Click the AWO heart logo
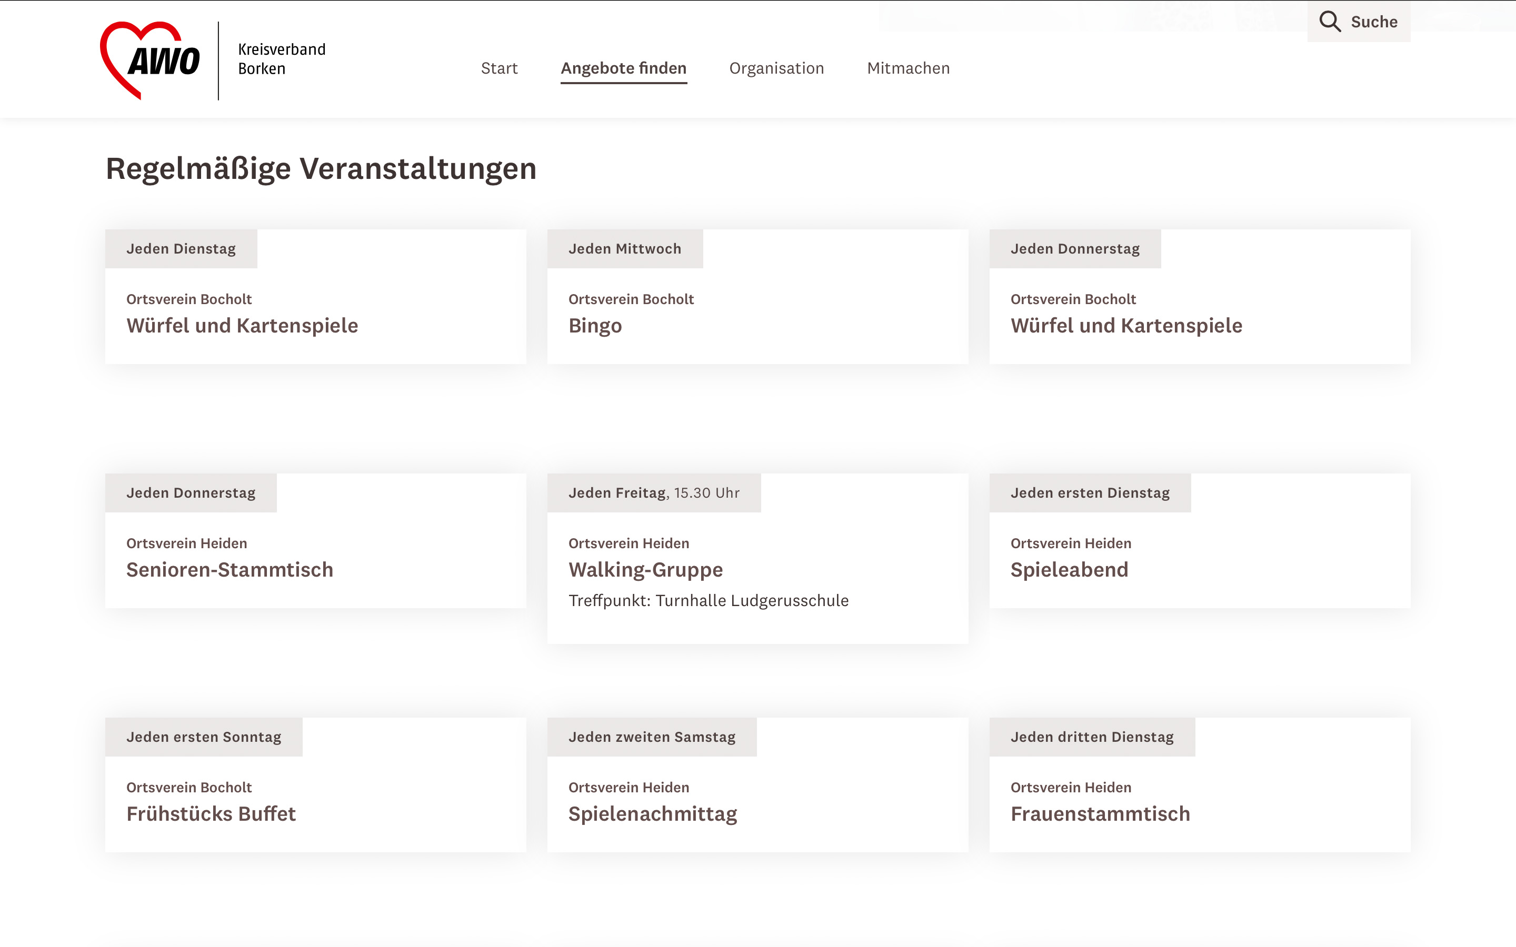Screen dimensions: 1516x947 coord(151,60)
